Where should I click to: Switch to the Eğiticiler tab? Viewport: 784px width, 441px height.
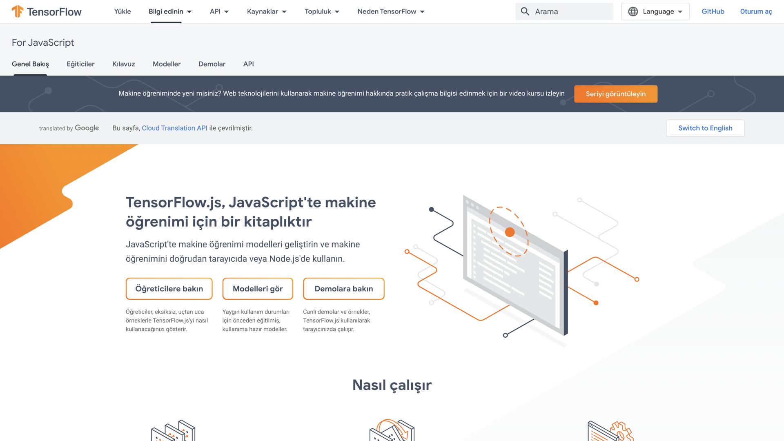pos(80,64)
